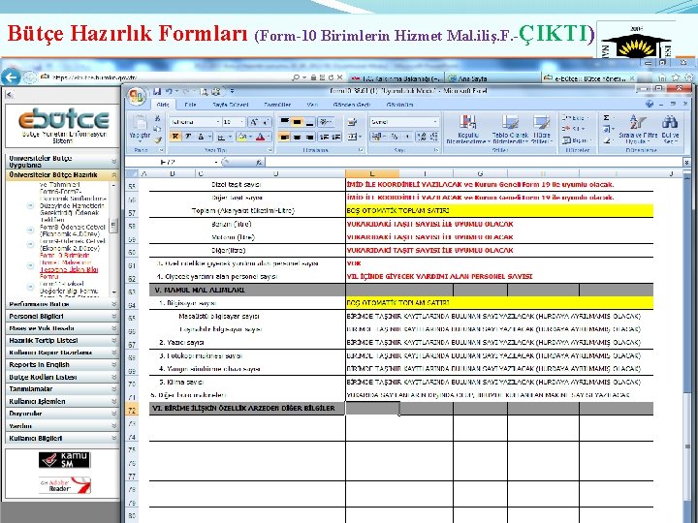Toggle italic formatting button
Image resolution: width=698 pixels, height=523 pixels.
click(188, 137)
